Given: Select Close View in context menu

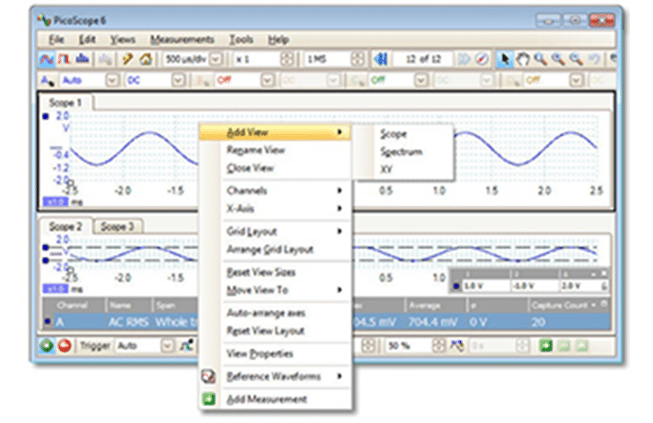Looking at the screenshot, I should pos(286,168).
